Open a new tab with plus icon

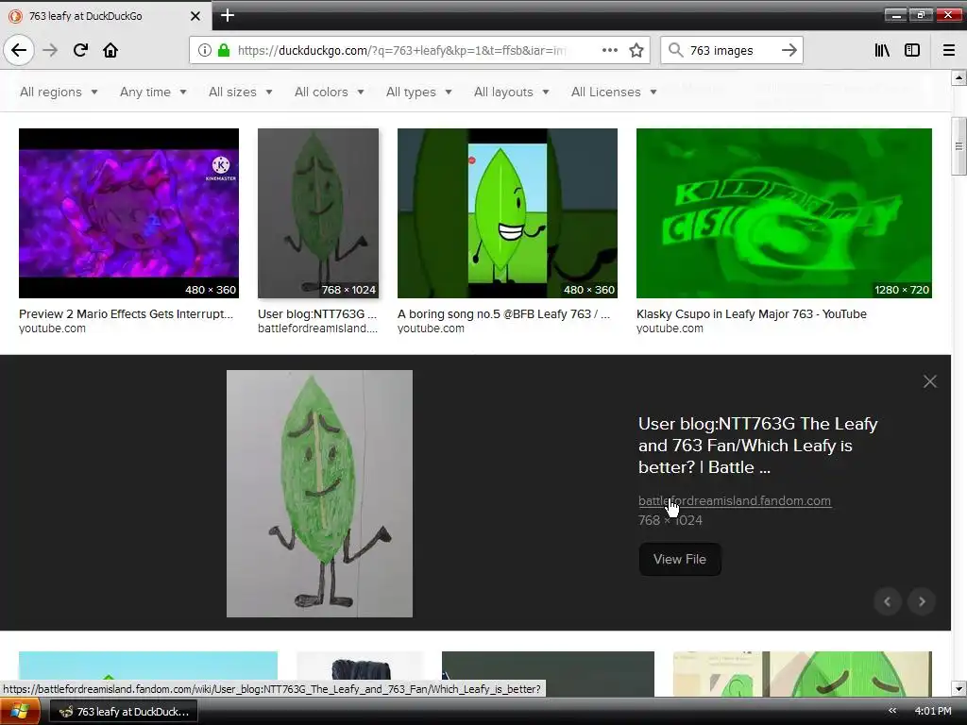pos(228,15)
